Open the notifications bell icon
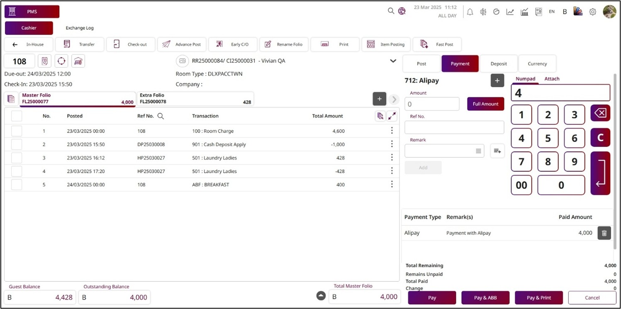 coord(470,12)
